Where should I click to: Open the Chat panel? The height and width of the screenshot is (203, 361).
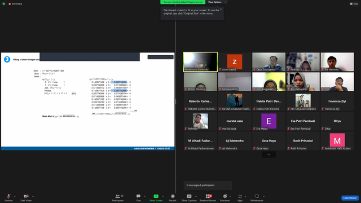pyautogui.click(x=138, y=197)
